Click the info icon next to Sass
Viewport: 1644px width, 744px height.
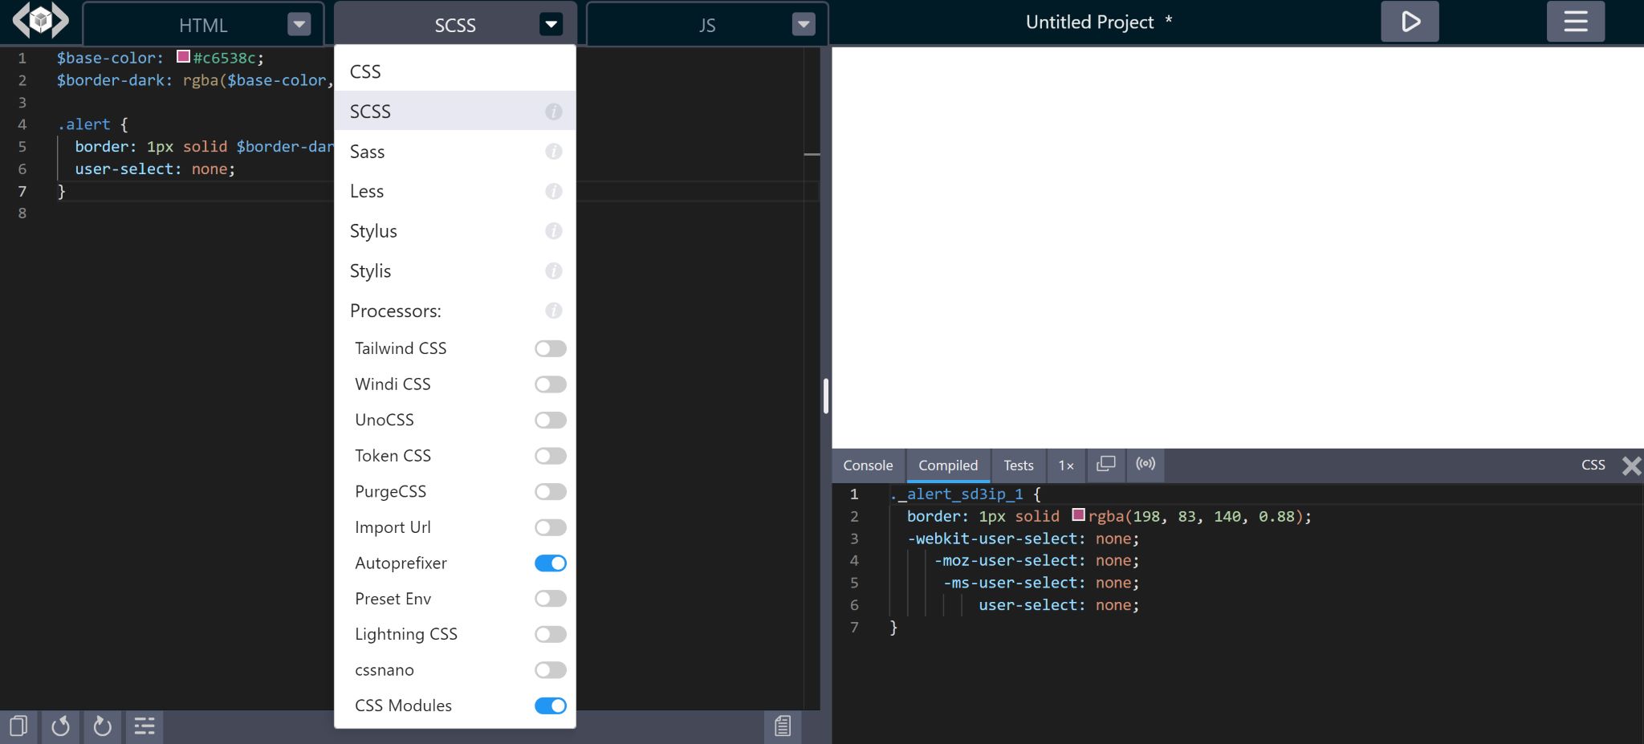[553, 152]
